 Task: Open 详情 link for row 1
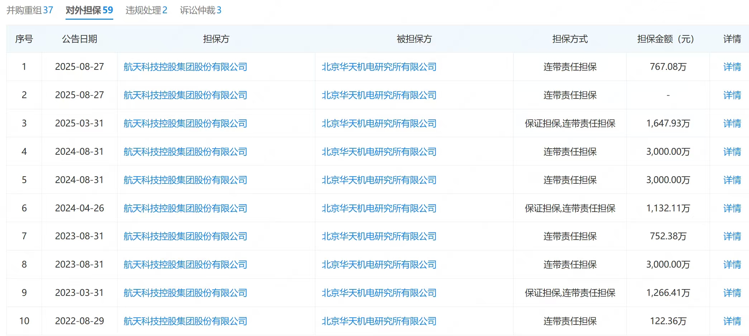point(732,67)
